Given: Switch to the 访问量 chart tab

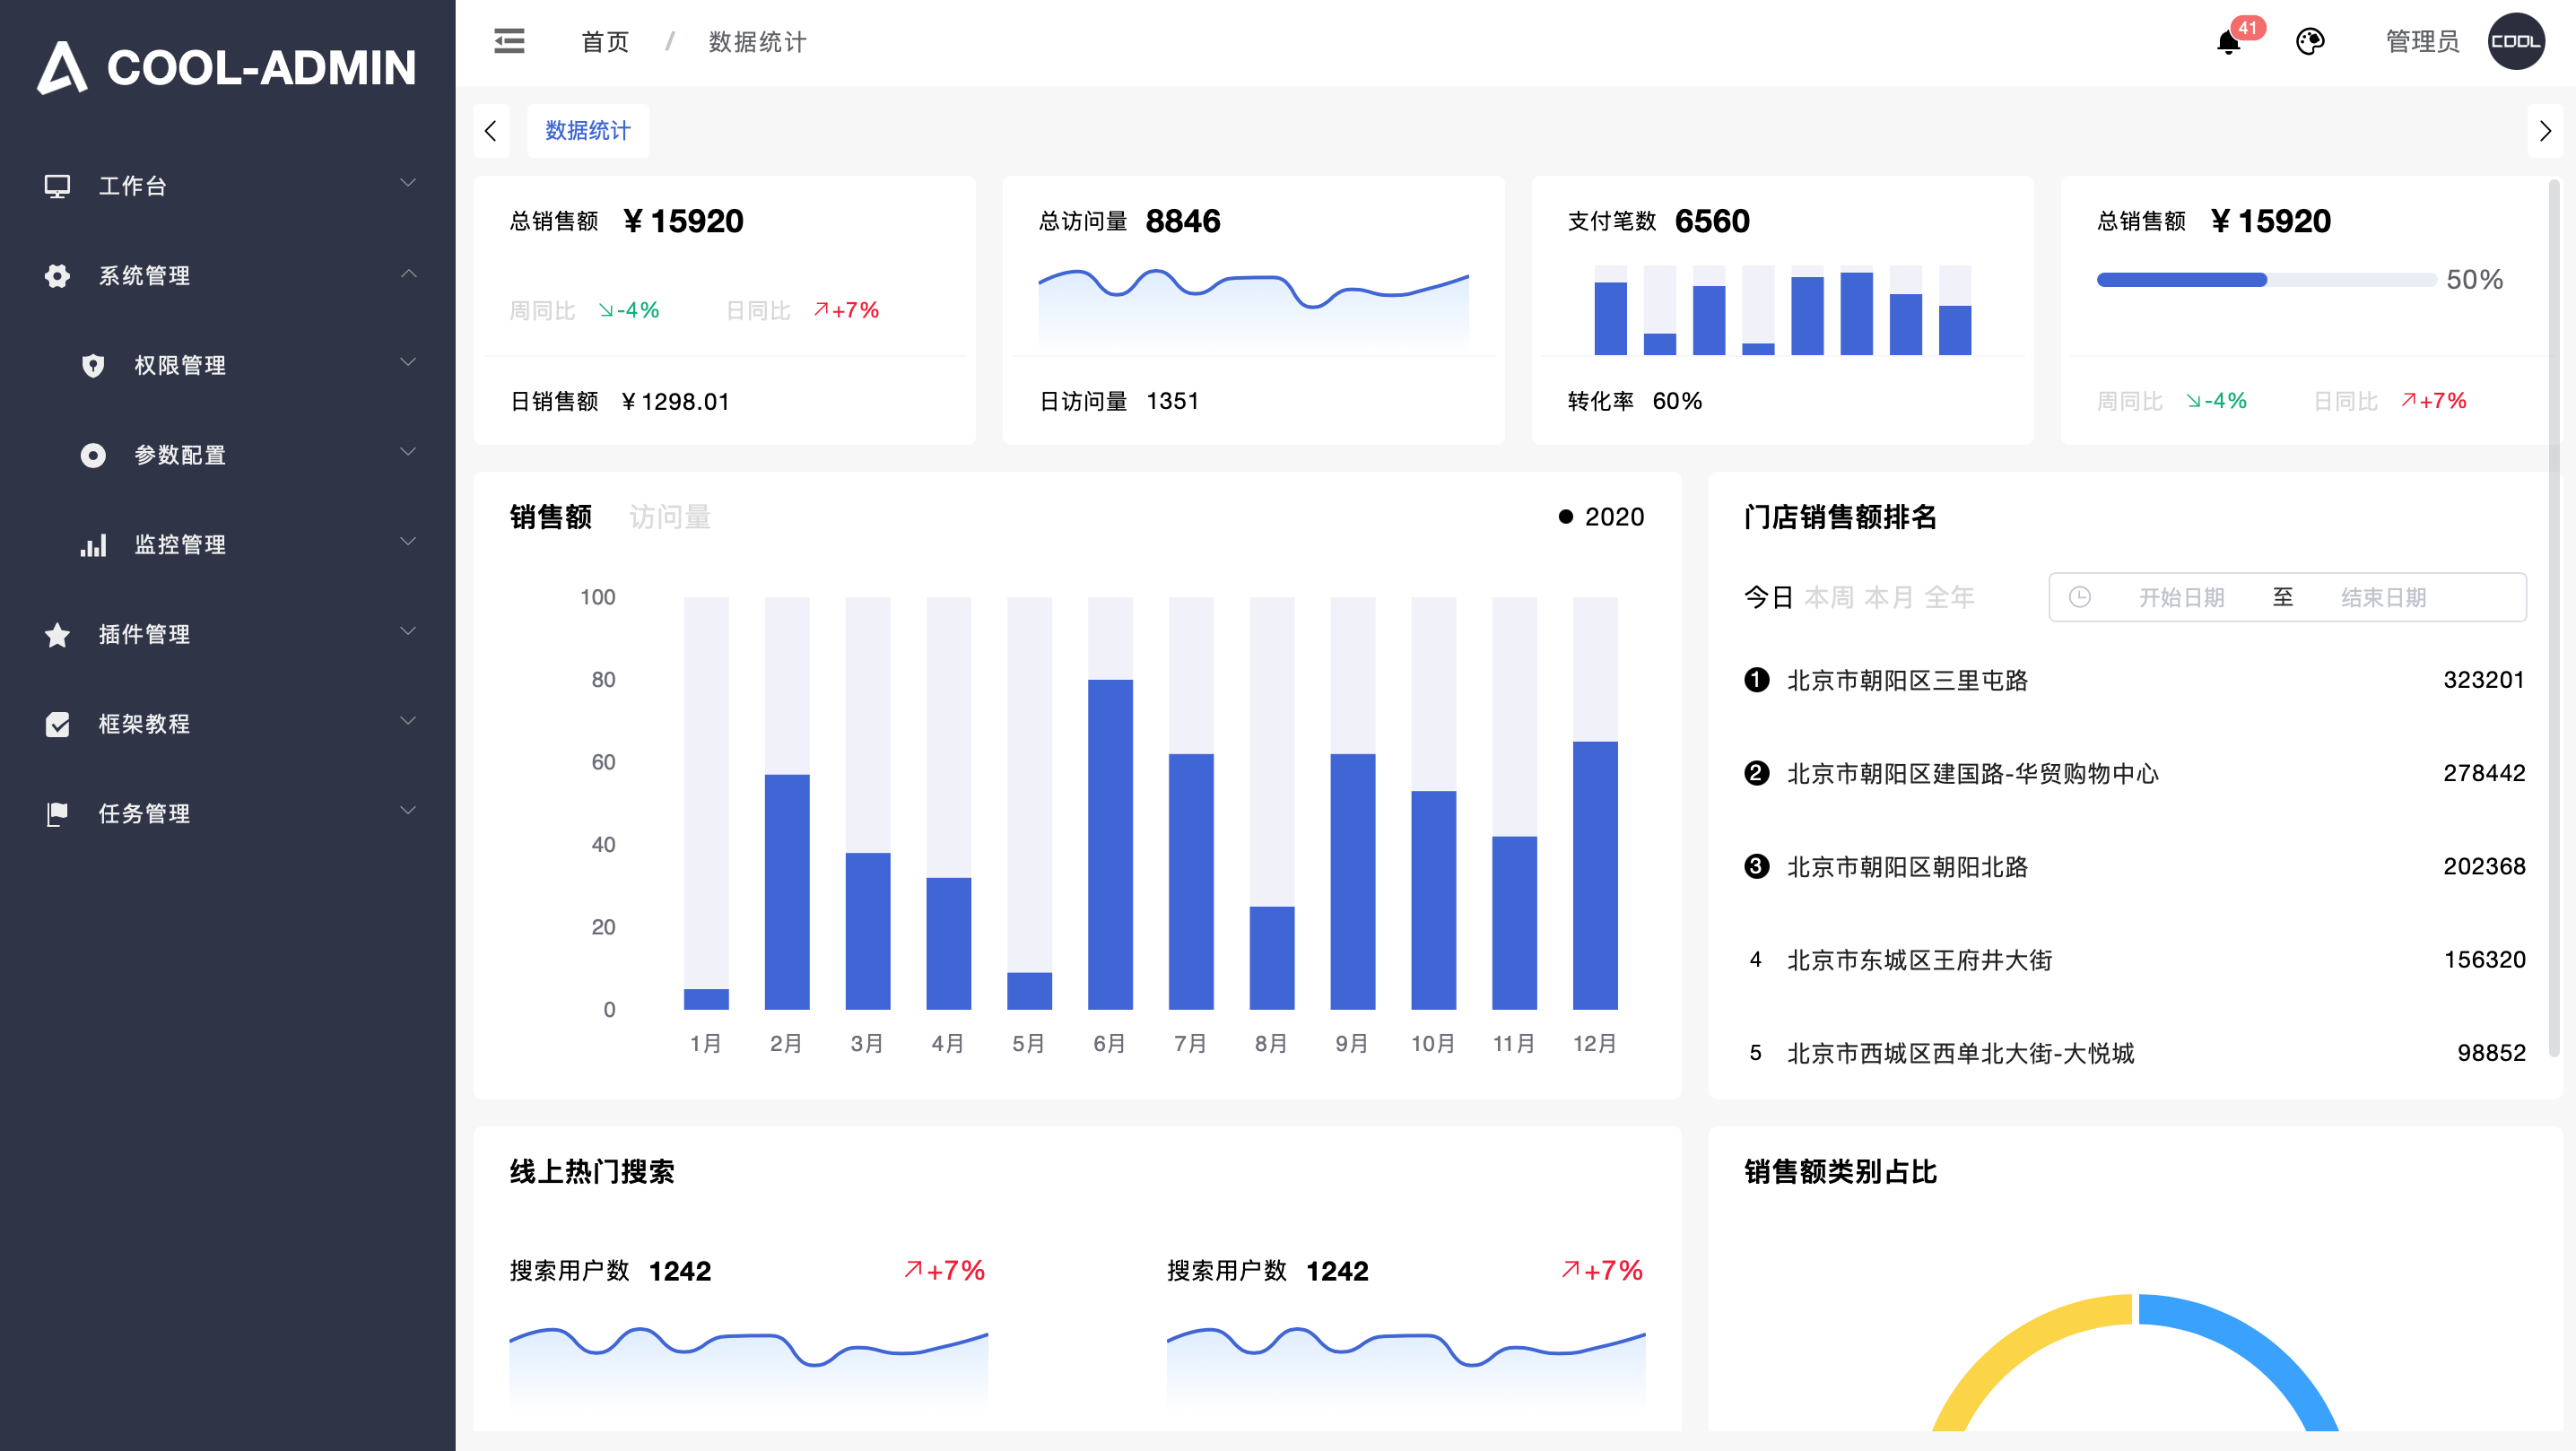Looking at the screenshot, I should [x=669, y=517].
